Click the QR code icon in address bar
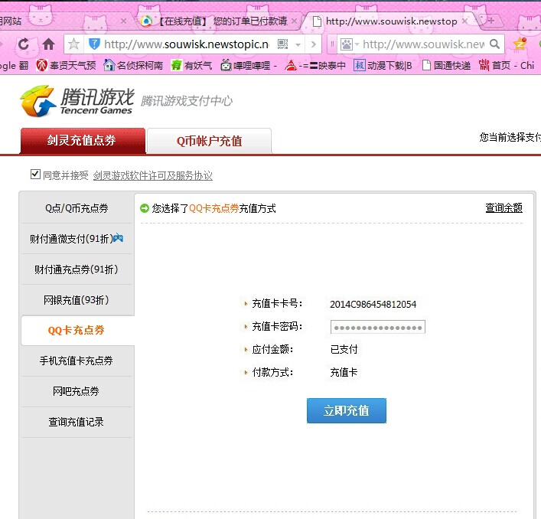The height and width of the screenshot is (519, 541). click(282, 44)
